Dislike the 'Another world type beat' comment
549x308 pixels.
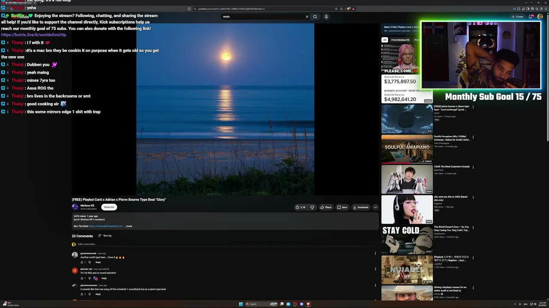(89, 262)
